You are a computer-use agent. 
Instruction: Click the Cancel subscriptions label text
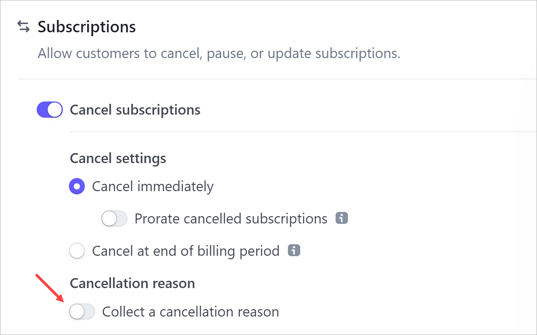(x=135, y=110)
